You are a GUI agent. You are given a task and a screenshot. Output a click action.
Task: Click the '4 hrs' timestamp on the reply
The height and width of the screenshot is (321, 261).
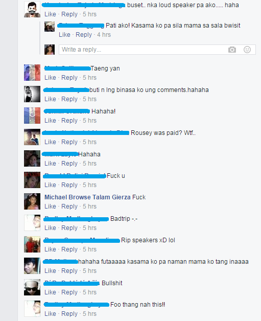[104, 35]
